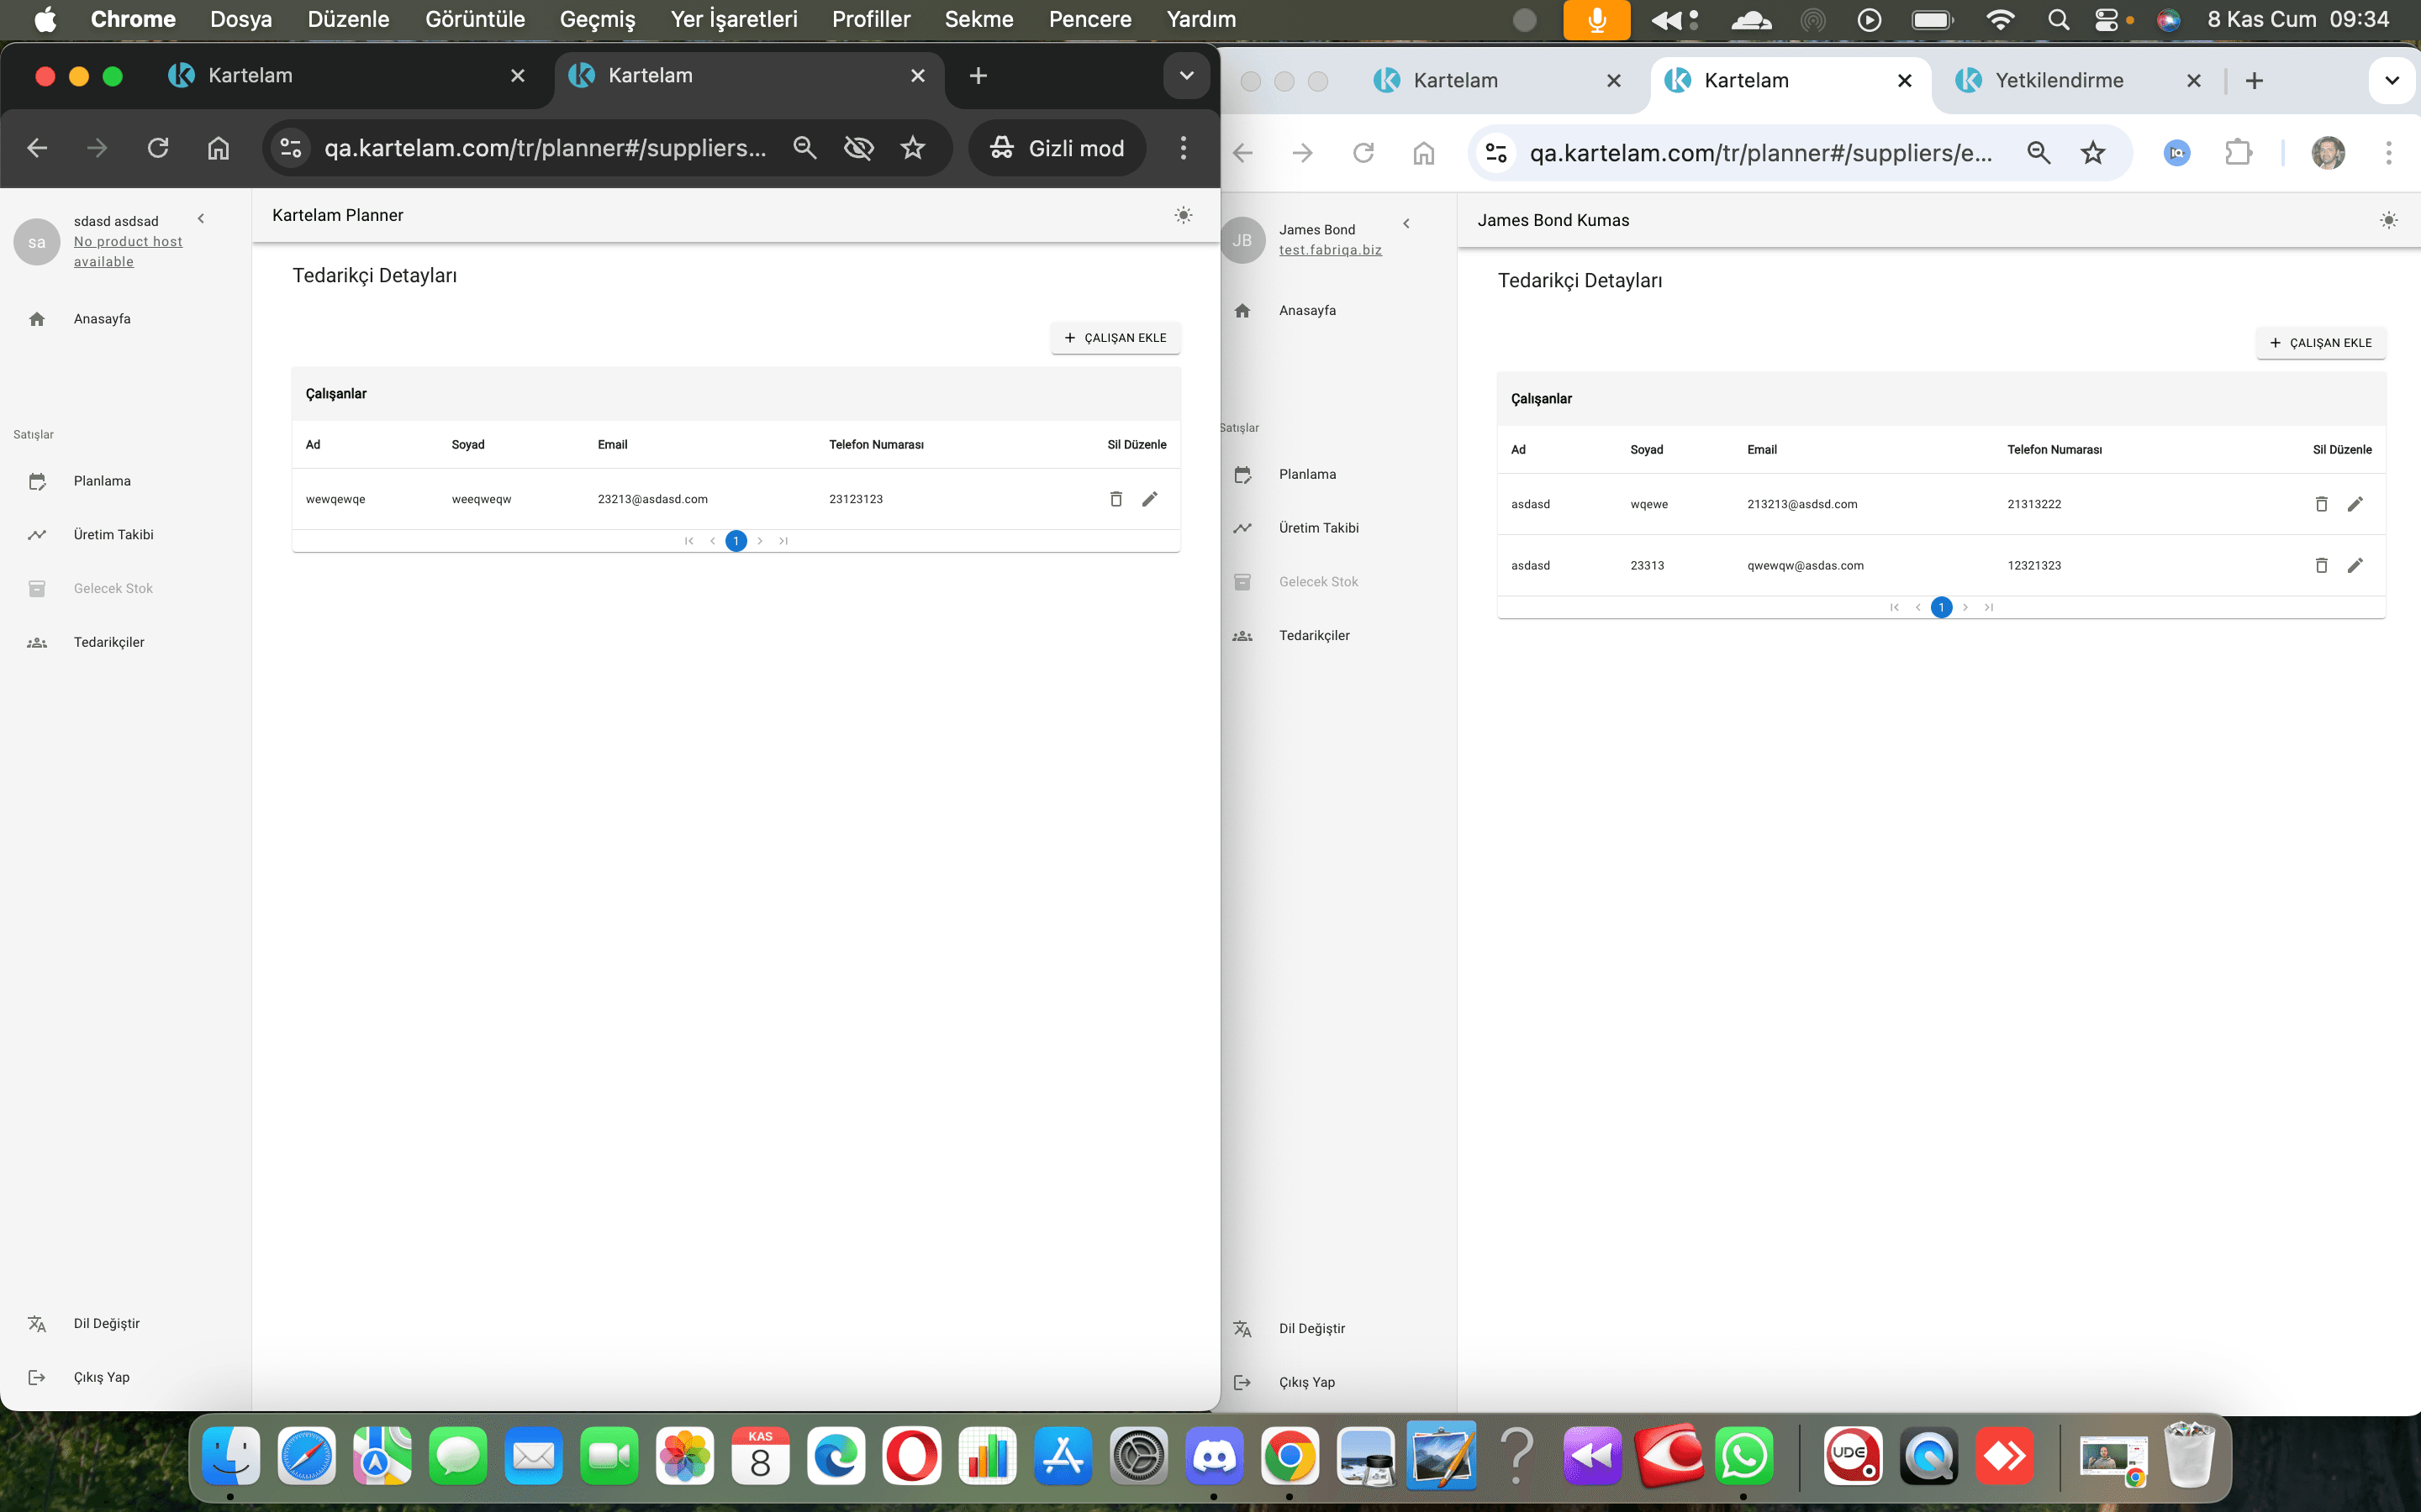Collapse the sidebar chevron next to James Bond
Screen dimensions: 2421x1512
1406,224
